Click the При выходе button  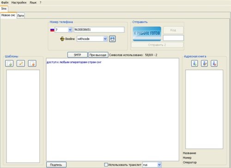click(x=98, y=55)
